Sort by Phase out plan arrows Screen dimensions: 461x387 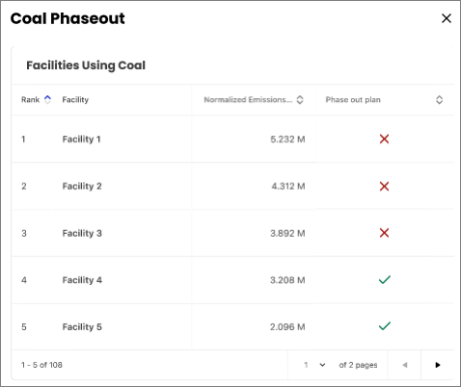(x=439, y=100)
